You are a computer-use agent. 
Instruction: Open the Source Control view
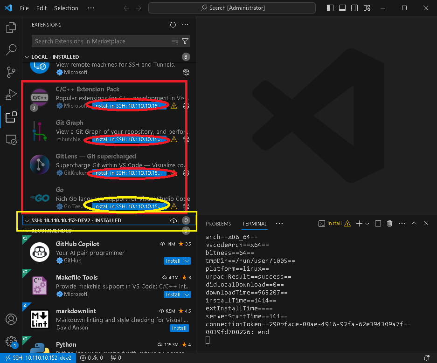click(x=11, y=72)
